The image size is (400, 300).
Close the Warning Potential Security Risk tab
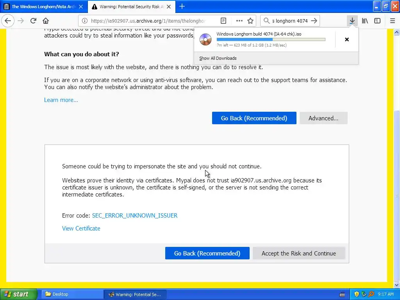tap(169, 7)
